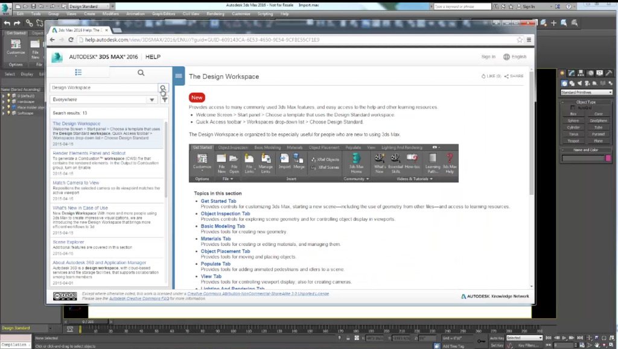This screenshot has width=618, height=349.
Task: Click the Add Time Tag icon
Action: click(437, 346)
